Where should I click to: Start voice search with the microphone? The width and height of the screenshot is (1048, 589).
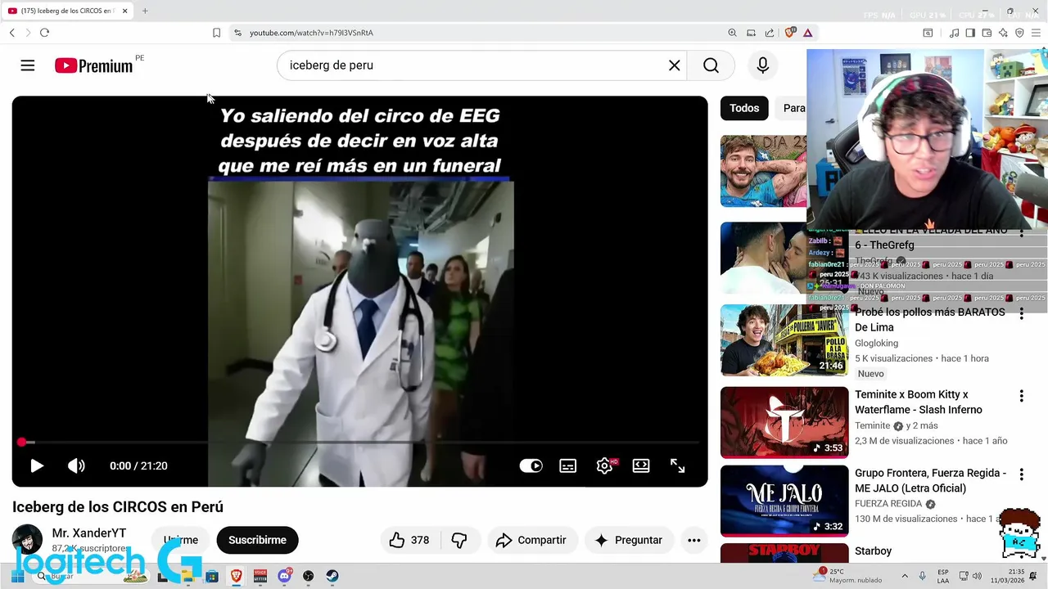coord(763,65)
